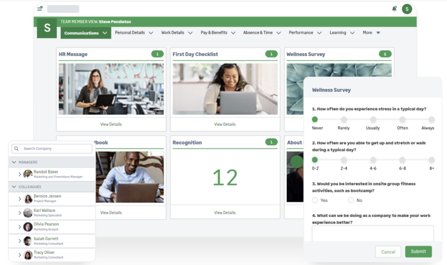Click the Recognition count 12
447x265 pixels.
[225, 178]
